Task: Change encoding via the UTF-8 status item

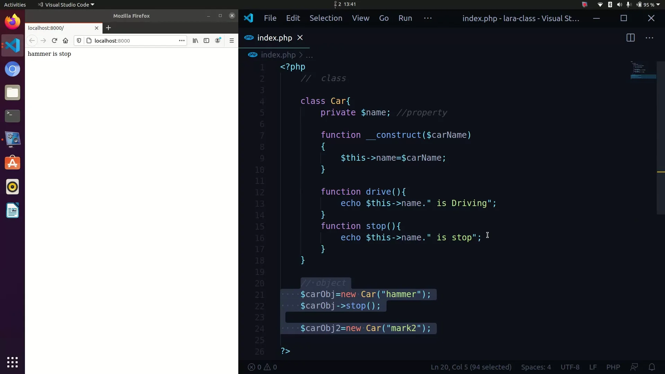Action: (570, 367)
